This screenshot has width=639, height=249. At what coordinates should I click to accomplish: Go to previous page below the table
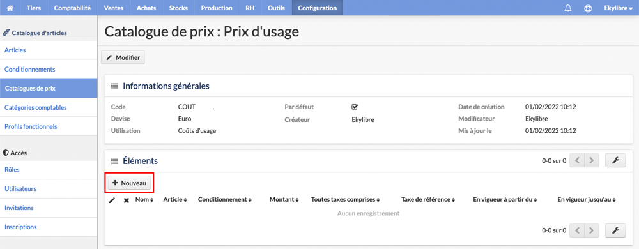click(576, 230)
